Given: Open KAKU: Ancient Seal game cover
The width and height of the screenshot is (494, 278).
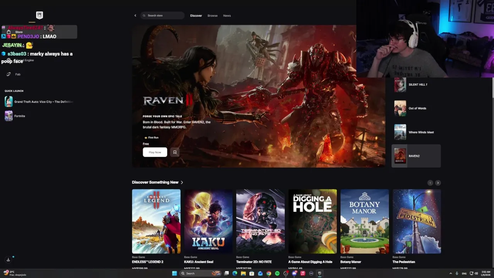Looking at the screenshot, I should pyautogui.click(x=208, y=221).
